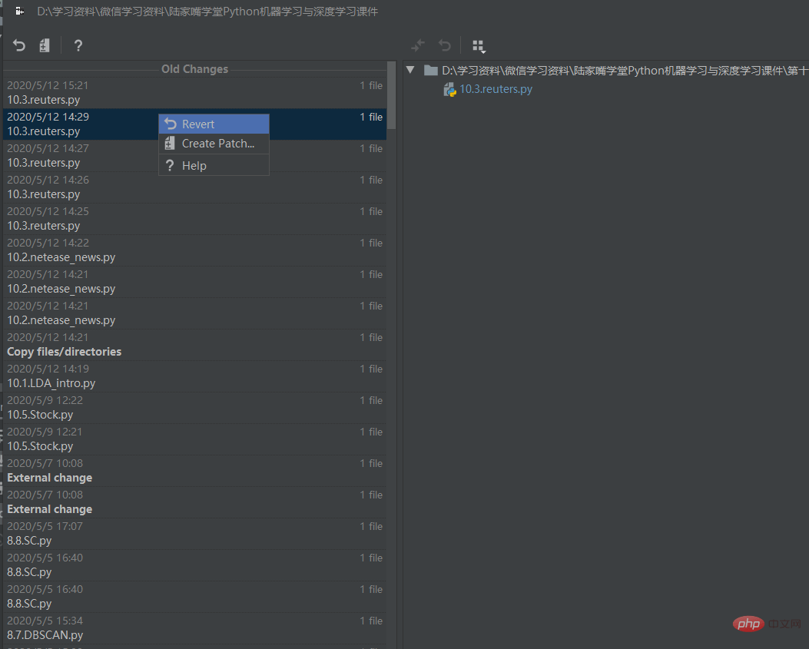Screen dimensions: 809x649
Task: Click the Revert toolbar icon above Old Changes
Action: click(x=19, y=45)
